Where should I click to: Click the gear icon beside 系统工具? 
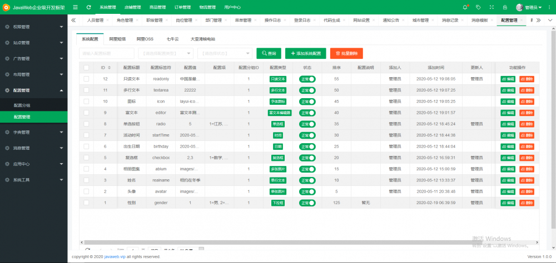point(7,180)
